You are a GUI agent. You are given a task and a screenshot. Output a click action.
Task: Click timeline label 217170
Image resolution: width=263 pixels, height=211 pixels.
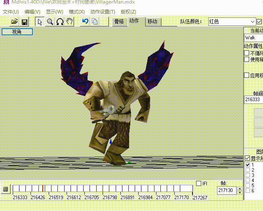[182, 198]
